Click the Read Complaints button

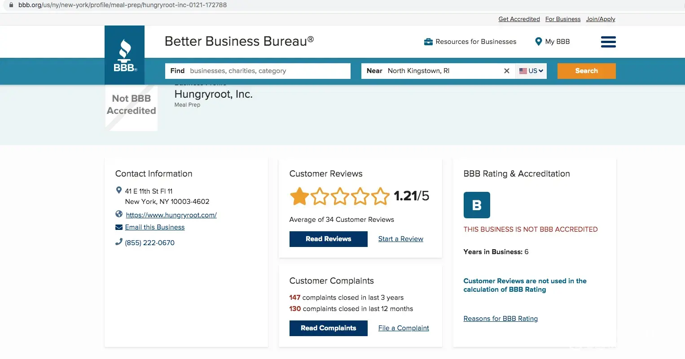click(328, 328)
